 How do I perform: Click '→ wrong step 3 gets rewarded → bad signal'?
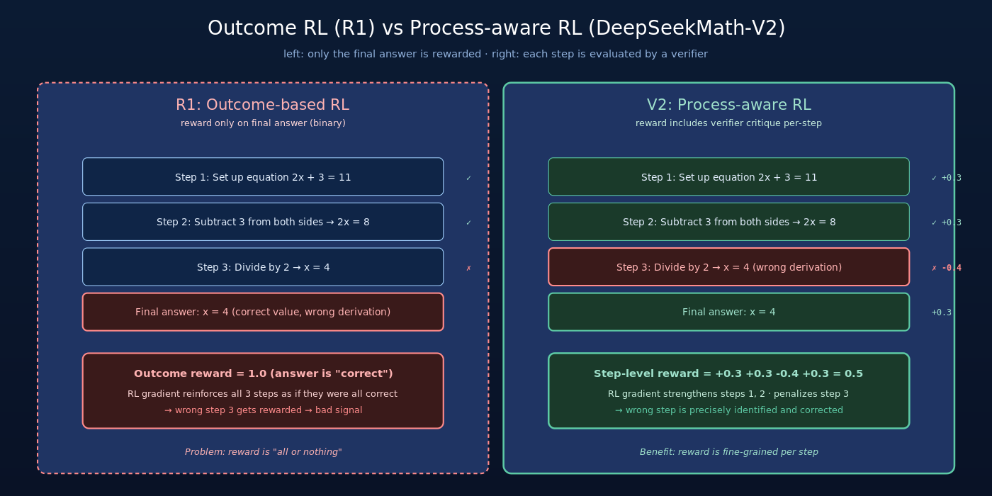coord(263,410)
